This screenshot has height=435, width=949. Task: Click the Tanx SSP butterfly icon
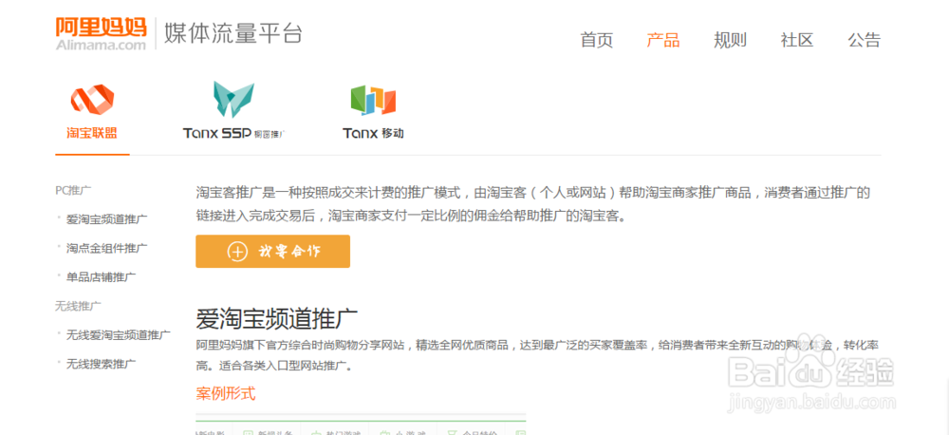[x=233, y=99]
